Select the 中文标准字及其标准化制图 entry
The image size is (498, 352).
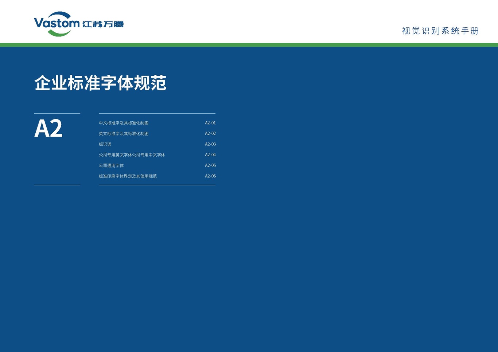(124, 123)
